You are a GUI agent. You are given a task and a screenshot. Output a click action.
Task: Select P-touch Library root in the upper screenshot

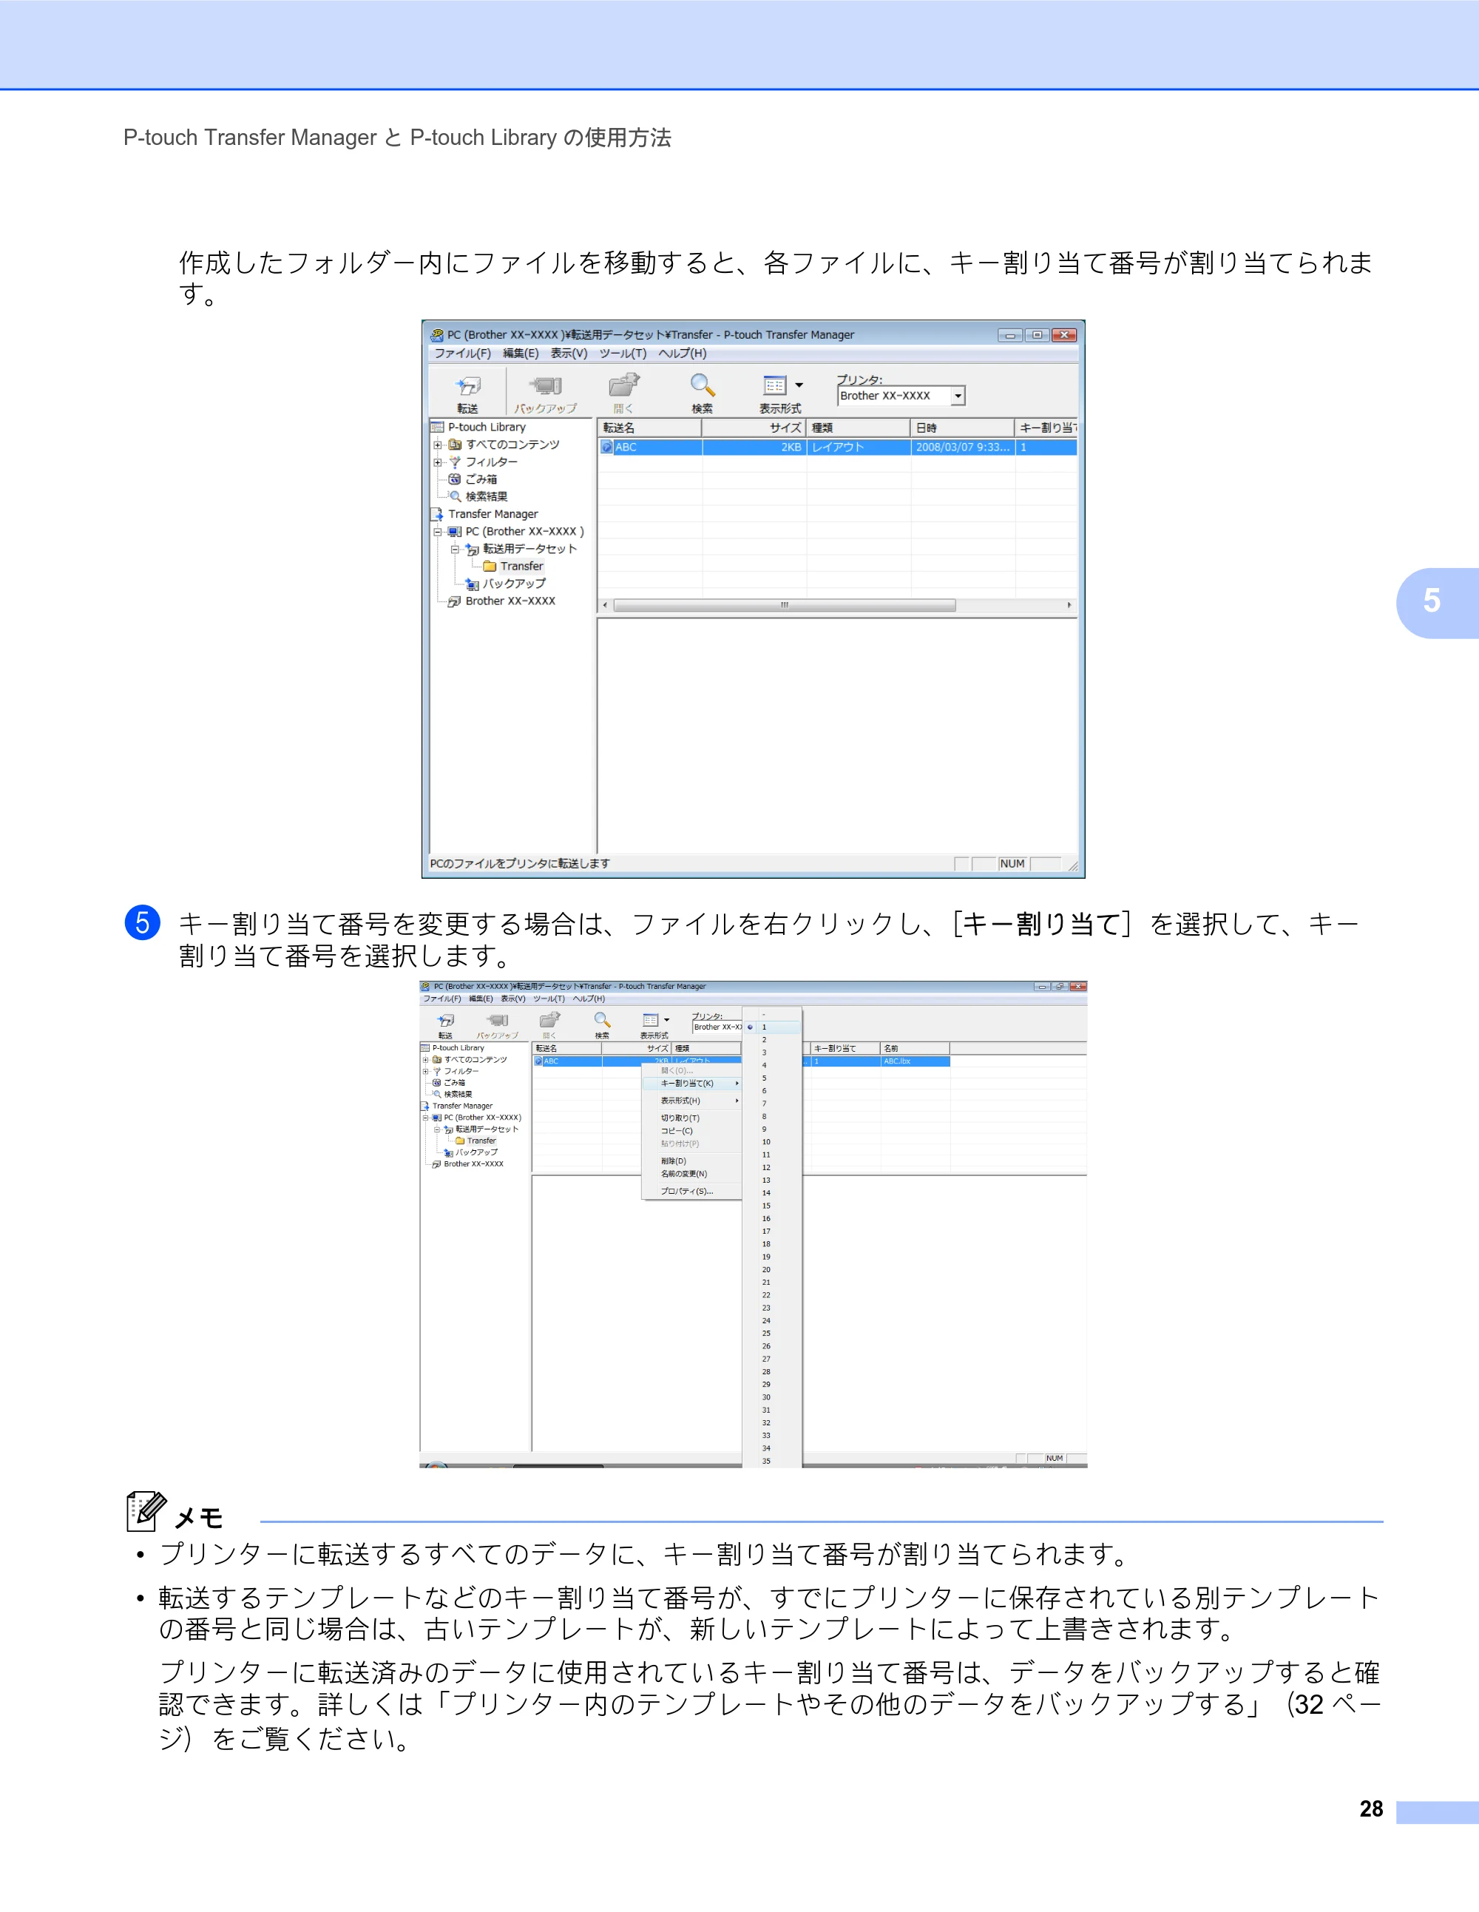point(478,428)
